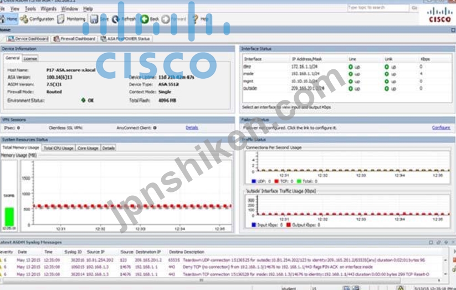Click the syslog horizontal scrollbar thumb
Image resolution: width=456 pixels, height=290 pixels.
(202, 280)
